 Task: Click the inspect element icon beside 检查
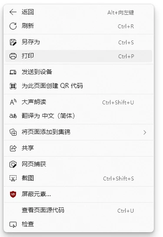pos(13,224)
